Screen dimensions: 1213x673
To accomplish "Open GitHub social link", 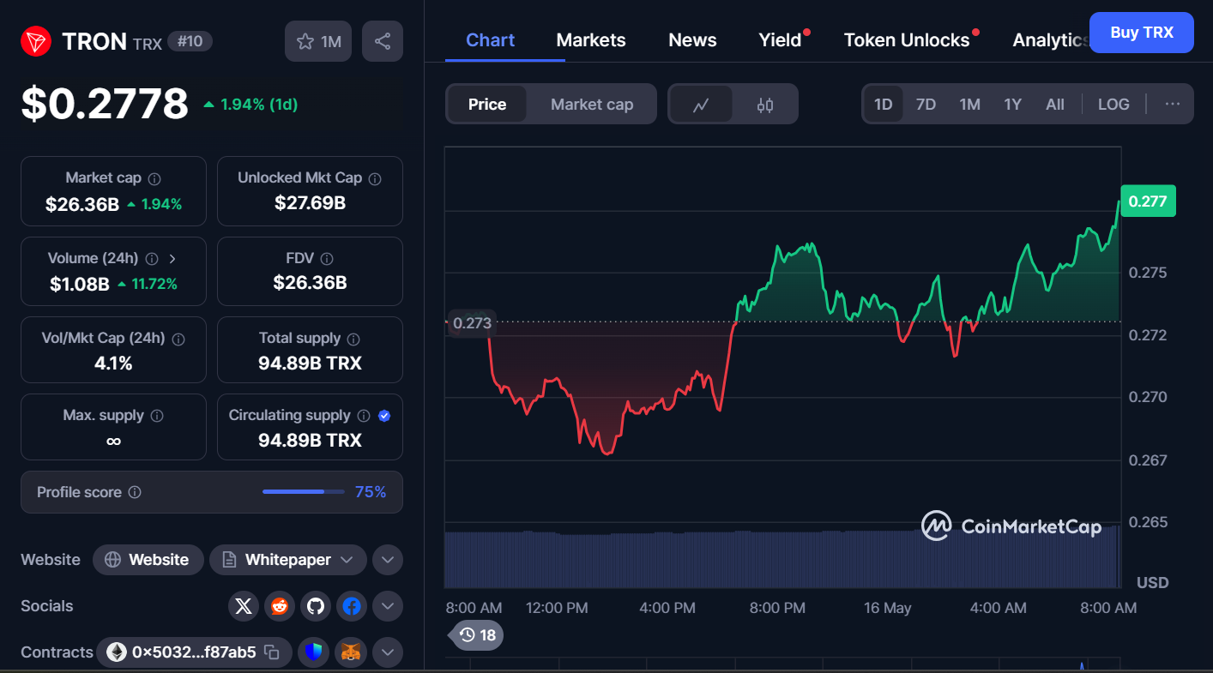I will (x=316, y=606).
